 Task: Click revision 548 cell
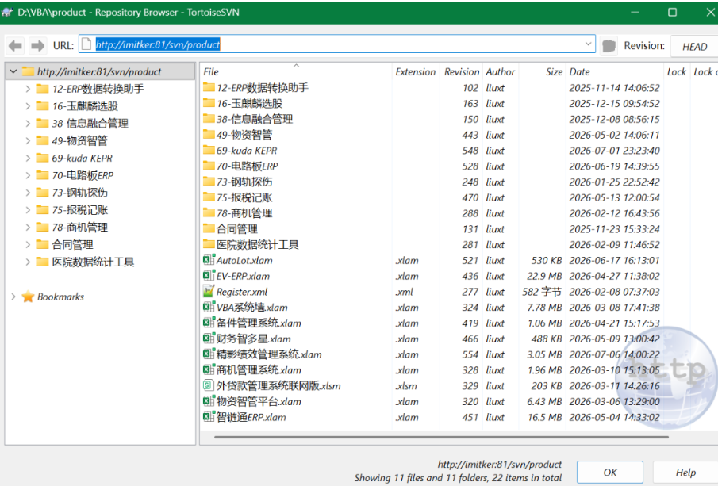470,151
